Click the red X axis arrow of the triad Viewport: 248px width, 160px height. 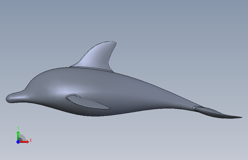pyautogui.click(x=24, y=142)
